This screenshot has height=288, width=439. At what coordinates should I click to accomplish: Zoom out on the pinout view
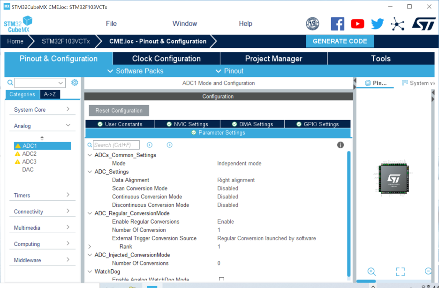pyautogui.click(x=428, y=271)
